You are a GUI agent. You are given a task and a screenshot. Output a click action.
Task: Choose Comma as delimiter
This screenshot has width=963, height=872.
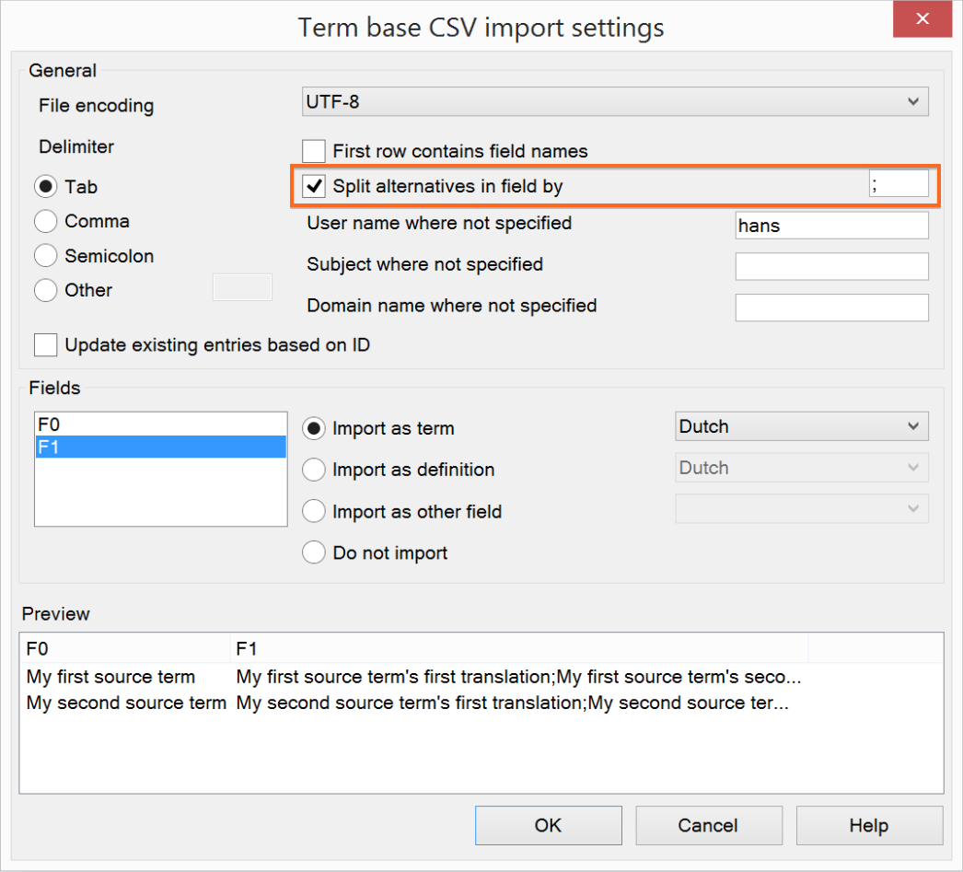46,222
